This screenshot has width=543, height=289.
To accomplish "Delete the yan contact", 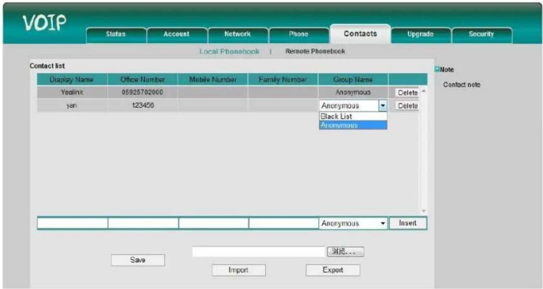I will pos(407,106).
